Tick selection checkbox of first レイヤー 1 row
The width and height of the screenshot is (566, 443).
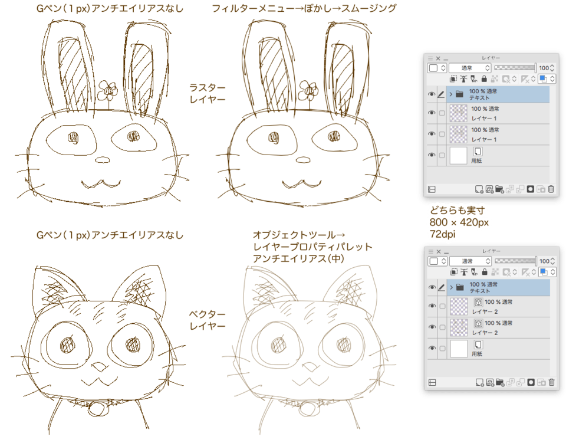tap(442, 113)
